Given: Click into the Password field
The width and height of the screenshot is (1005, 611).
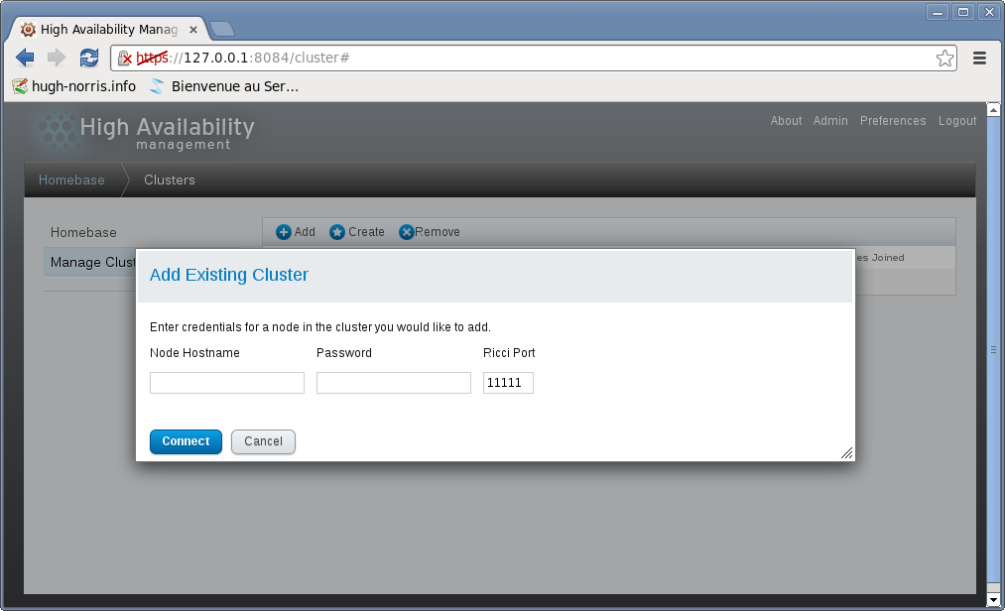Looking at the screenshot, I should tap(393, 383).
